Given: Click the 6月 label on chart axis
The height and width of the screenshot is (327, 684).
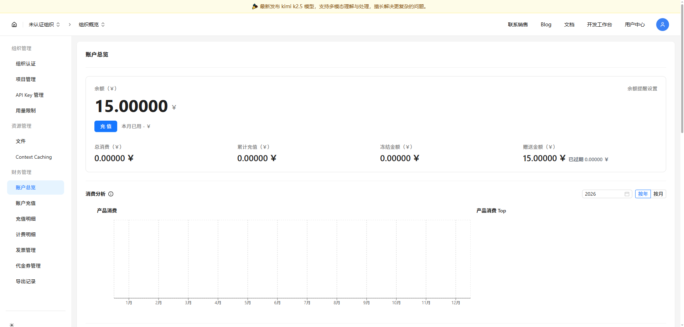Looking at the screenshot, I should [277, 303].
